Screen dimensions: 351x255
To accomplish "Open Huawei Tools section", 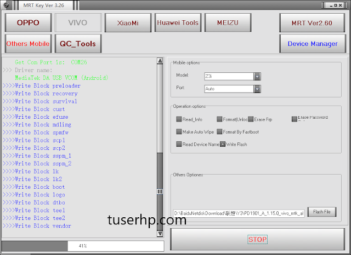I will (178, 22).
